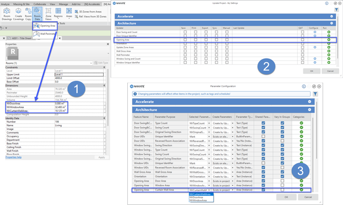Open the Massing & Site ribbon tab

click(21, 4)
